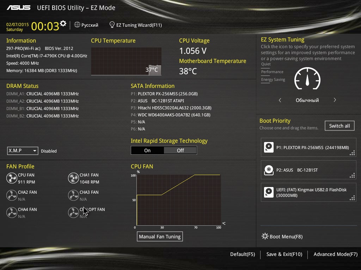This screenshot has width=361, height=270.
Task: Open the X.M.P dropdown
Action: point(23,150)
